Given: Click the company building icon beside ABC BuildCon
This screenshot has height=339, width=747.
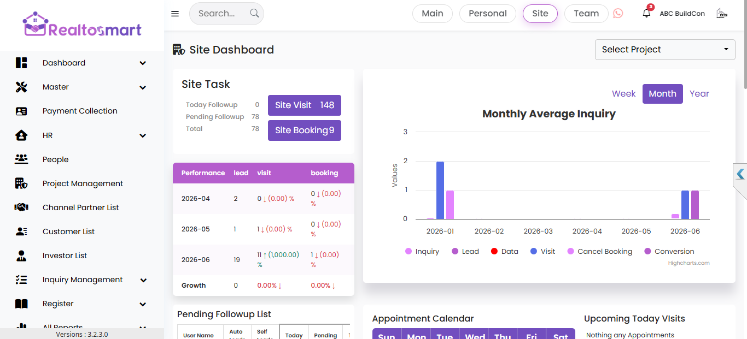Looking at the screenshot, I should (722, 13).
